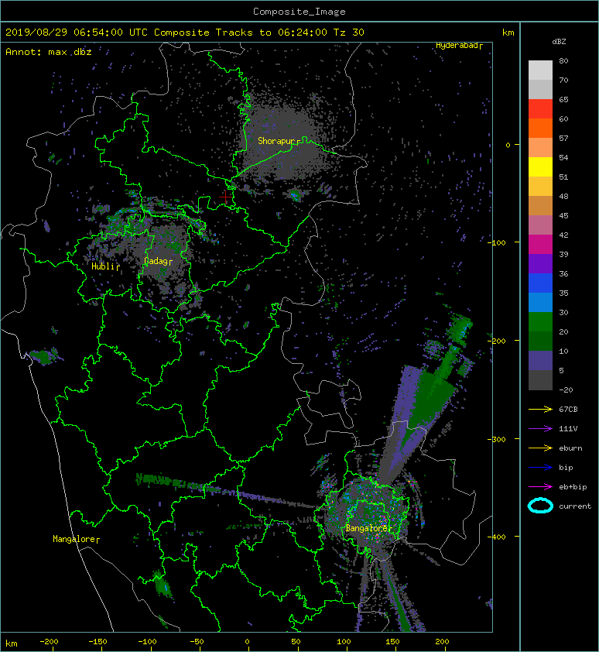Select the gold 48-51 dBZ swatch

tap(540, 187)
